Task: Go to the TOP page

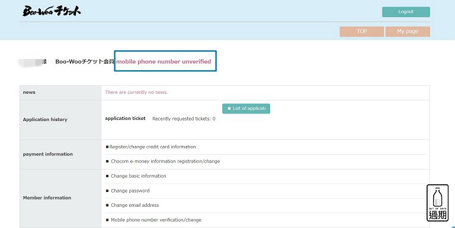Action: (361, 31)
